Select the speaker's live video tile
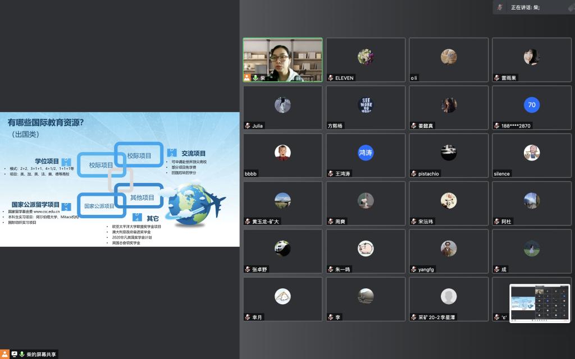 (282, 60)
